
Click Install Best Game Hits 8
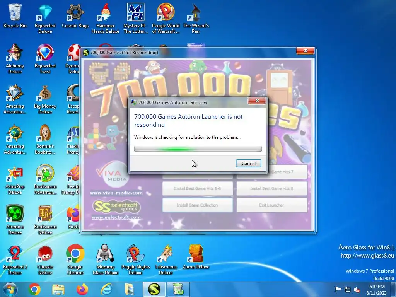[x=272, y=188]
